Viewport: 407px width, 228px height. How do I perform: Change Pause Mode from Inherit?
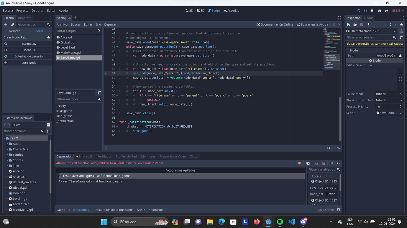tap(389, 94)
